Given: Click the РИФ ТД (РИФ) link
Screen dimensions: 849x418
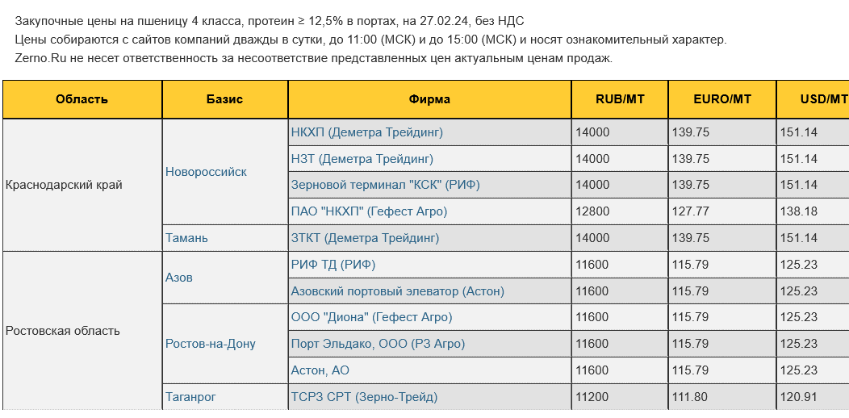Looking at the screenshot, I should pos(332,265).
